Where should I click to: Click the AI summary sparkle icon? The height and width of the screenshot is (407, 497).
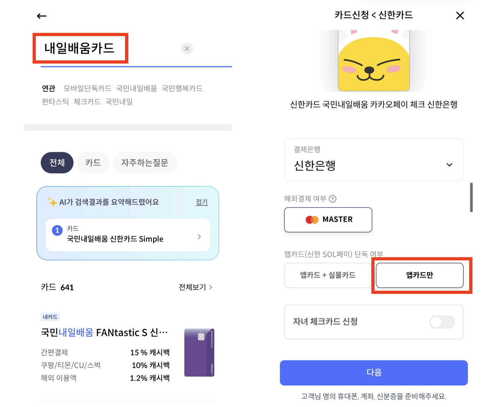click(x=52, y=202)
